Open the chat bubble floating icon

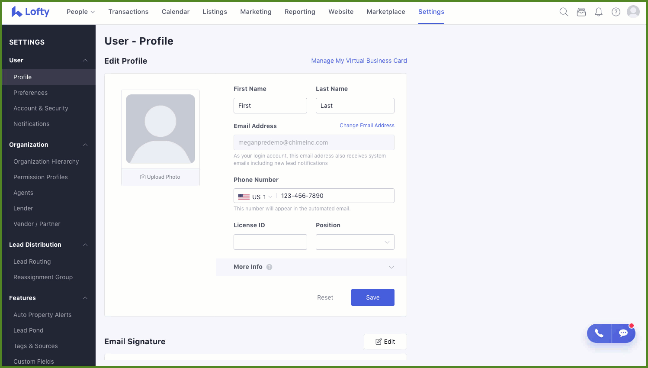[623, 333]
